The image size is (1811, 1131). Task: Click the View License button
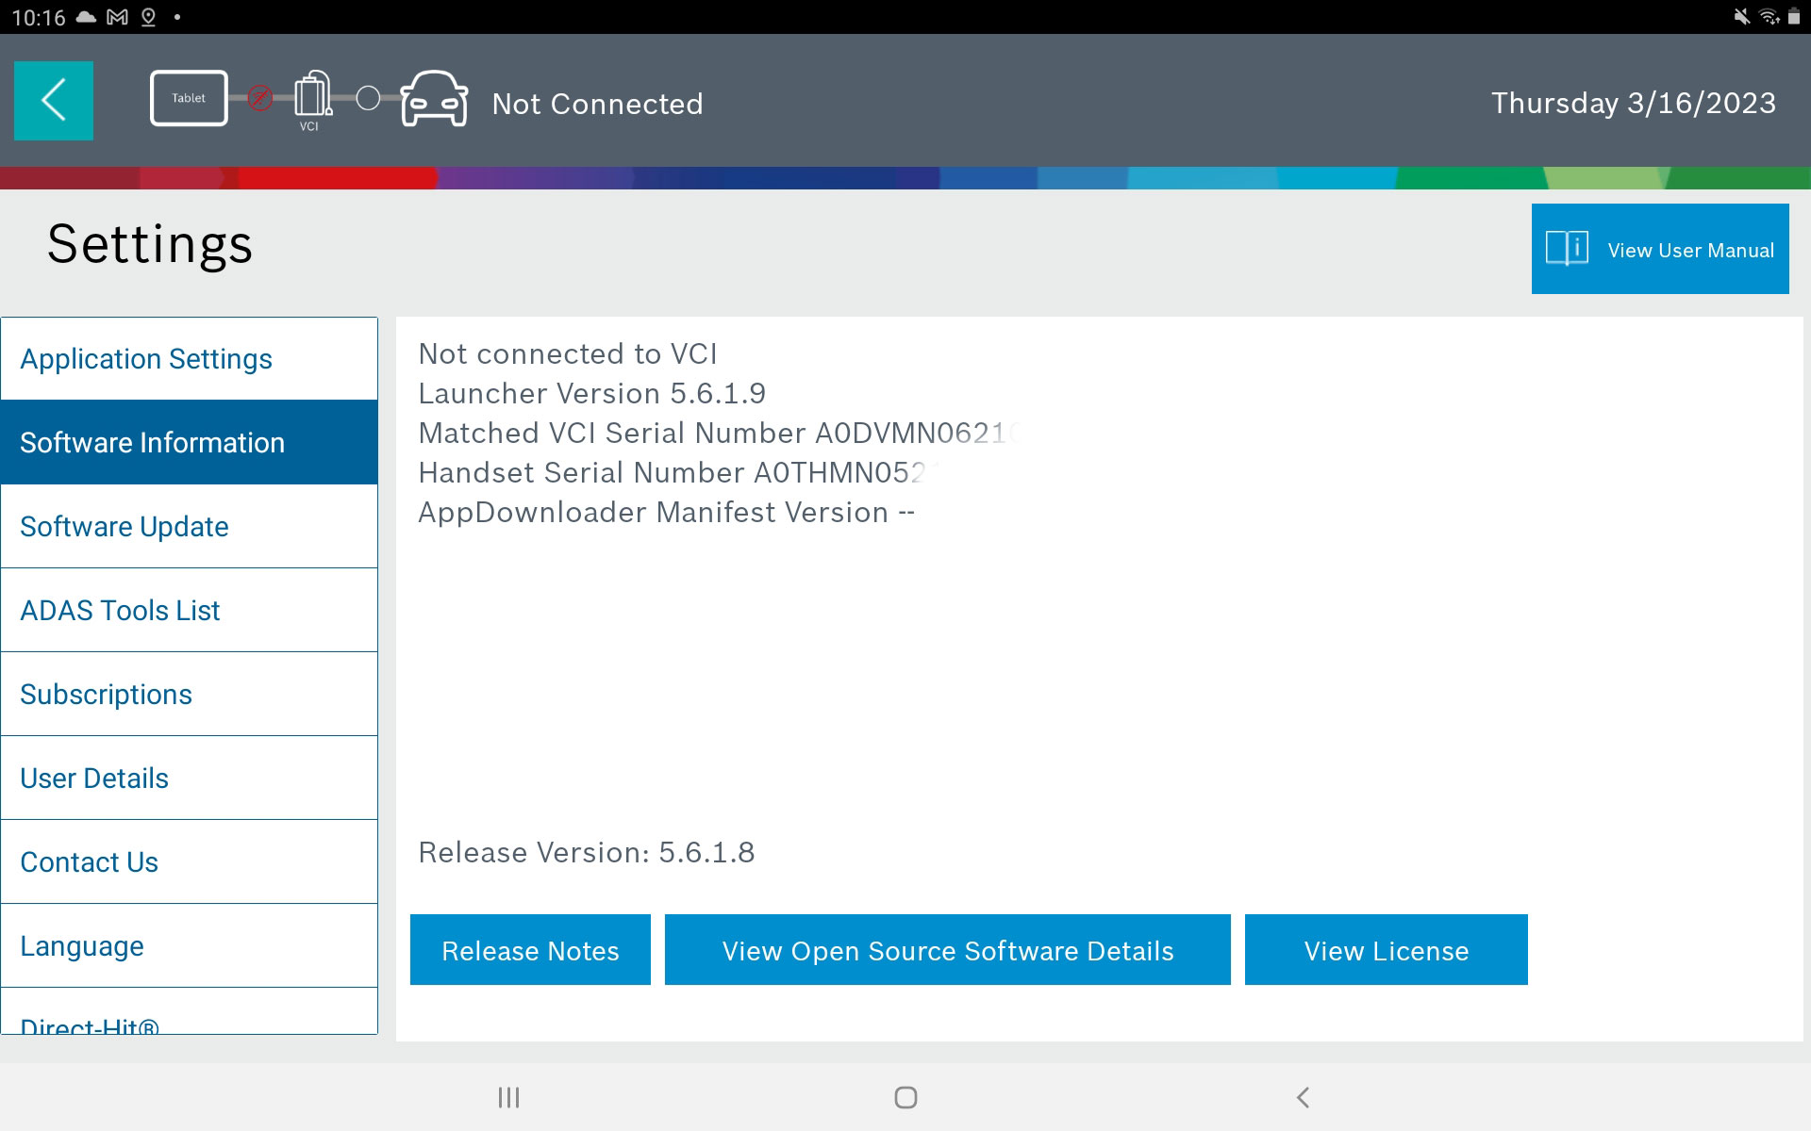(1386, 948)
